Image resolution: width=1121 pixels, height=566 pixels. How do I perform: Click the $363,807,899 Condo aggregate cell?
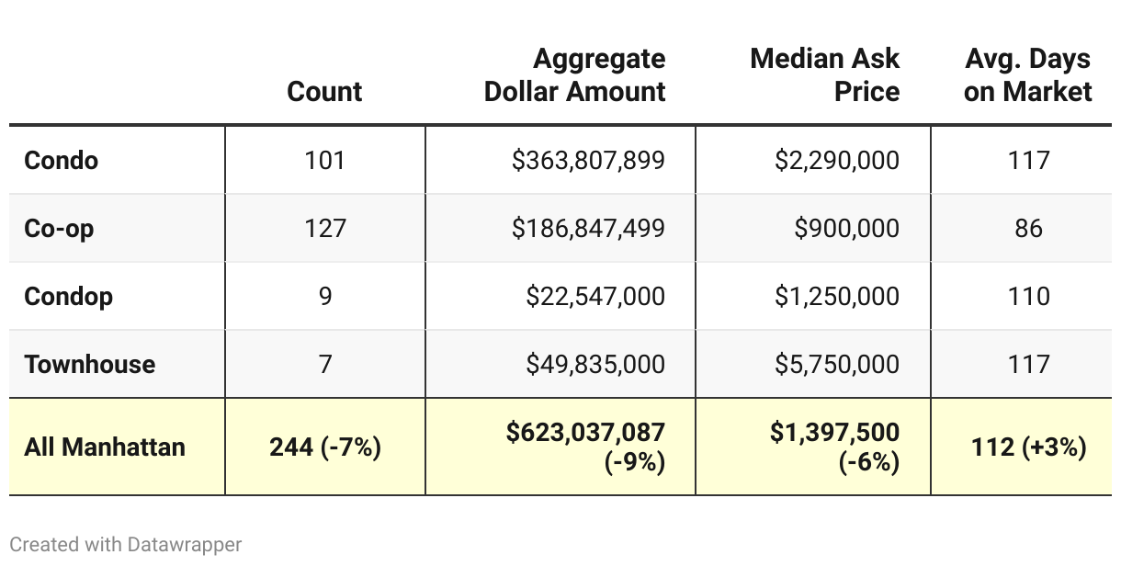pos(588,160)
